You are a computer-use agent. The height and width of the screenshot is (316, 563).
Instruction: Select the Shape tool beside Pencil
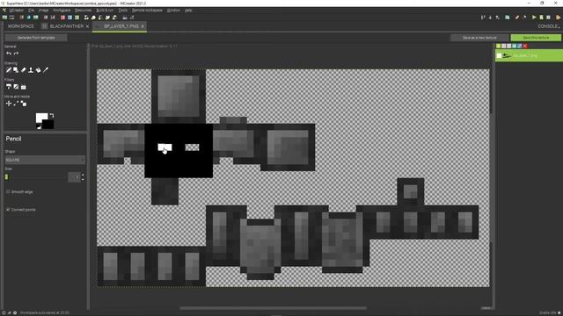(16, 70)
